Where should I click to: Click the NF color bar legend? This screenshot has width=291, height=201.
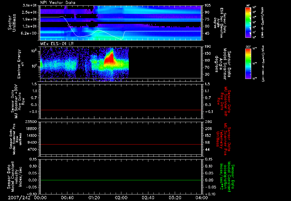pos(248,22)
